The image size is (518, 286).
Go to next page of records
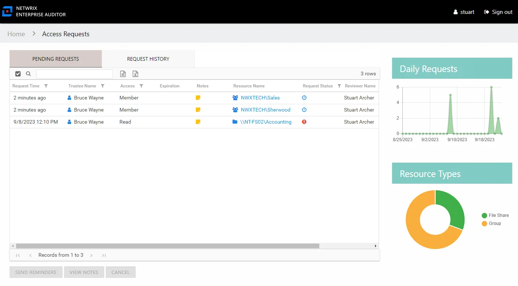pos(91,255)
